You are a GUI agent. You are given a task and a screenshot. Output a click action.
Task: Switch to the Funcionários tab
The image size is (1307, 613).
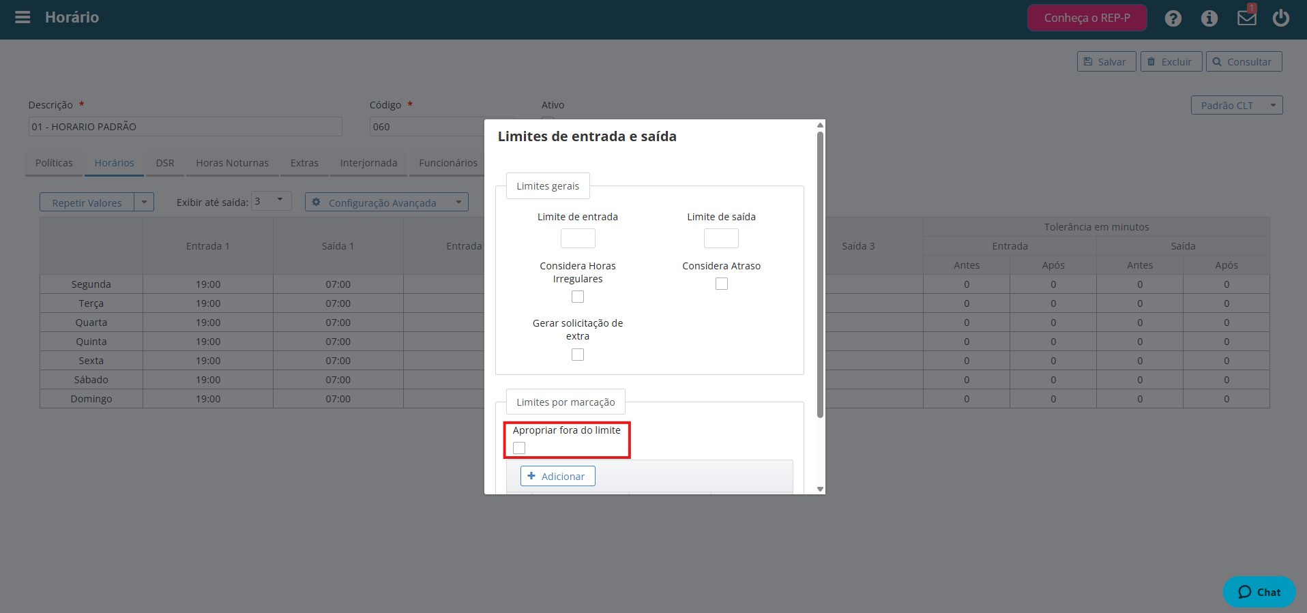[448, 163]
